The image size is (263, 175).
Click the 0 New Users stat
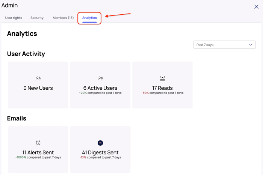[38, 88]
